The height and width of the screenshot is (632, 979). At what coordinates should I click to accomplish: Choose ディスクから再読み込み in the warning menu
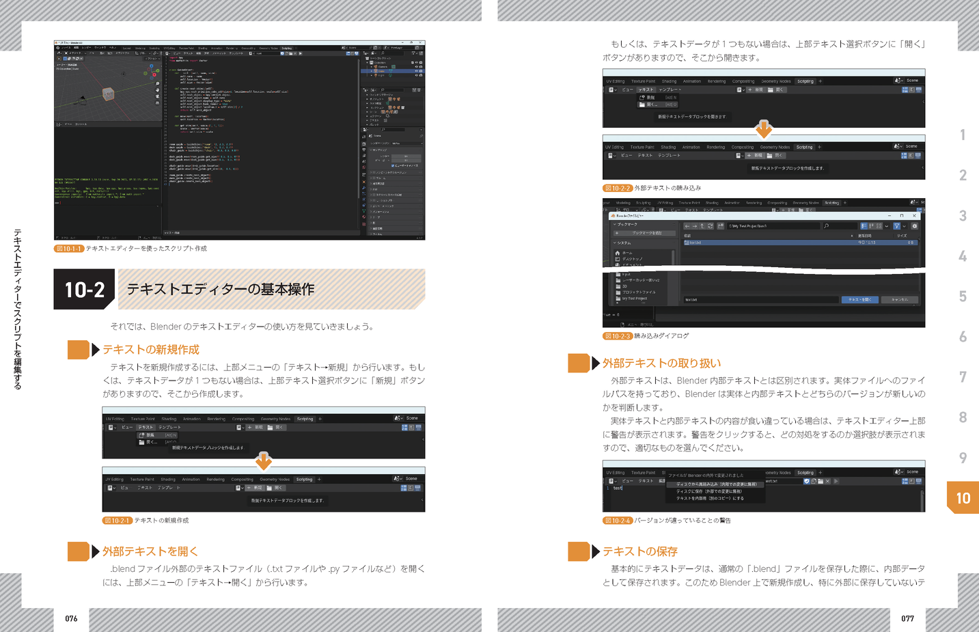pyautogui.click(x=716, y=484)
